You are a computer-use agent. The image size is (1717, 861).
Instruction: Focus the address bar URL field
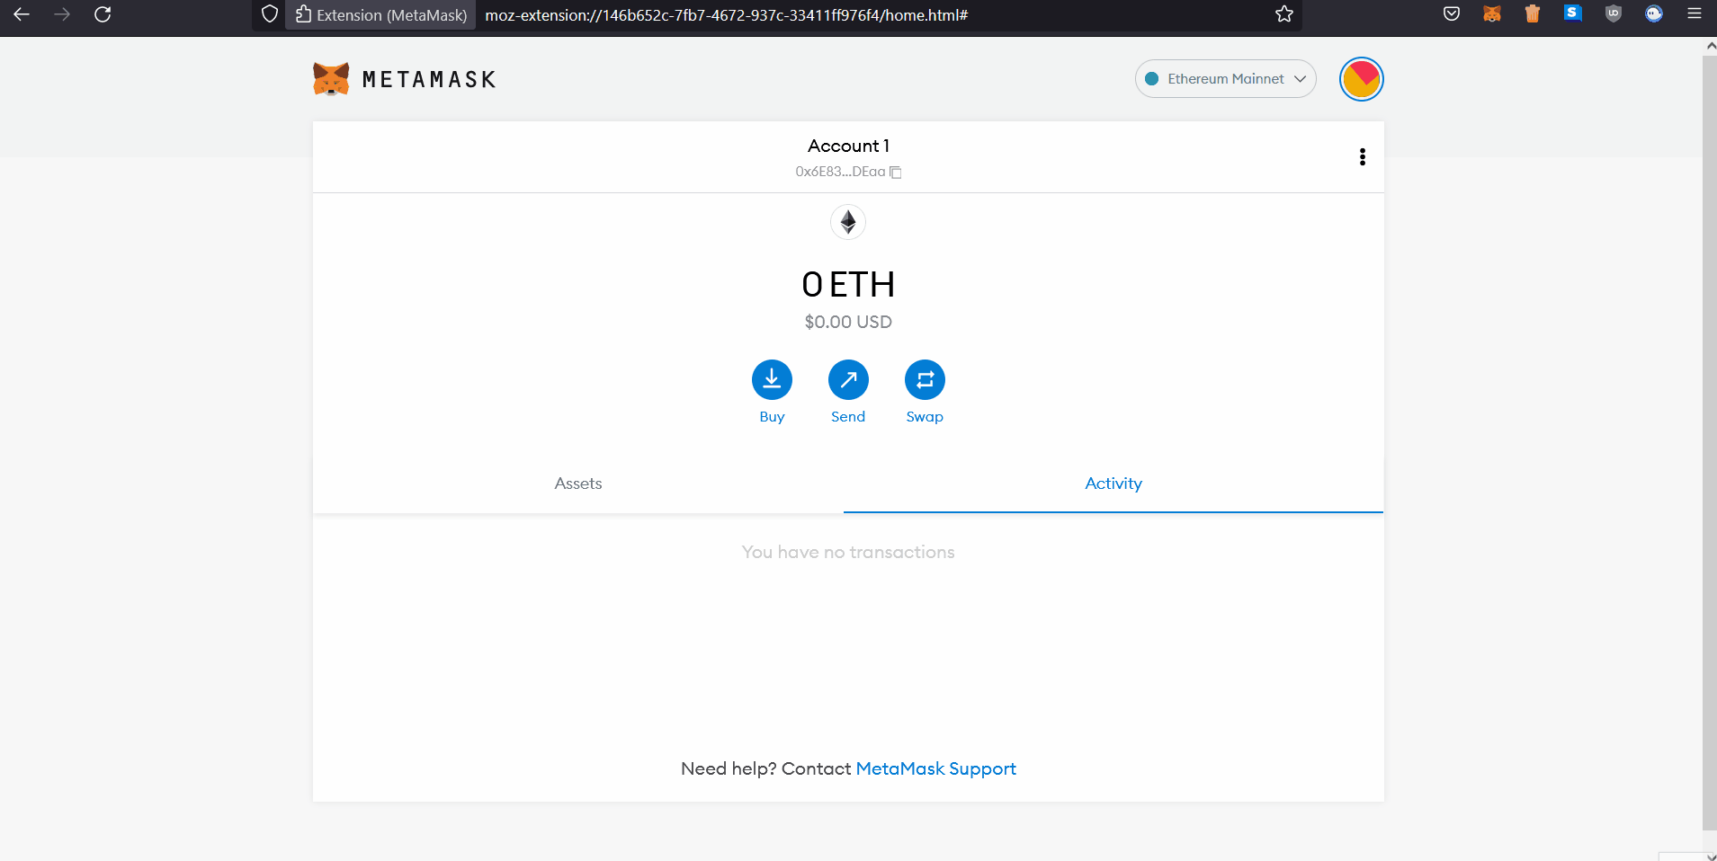[x=872, y=15]
